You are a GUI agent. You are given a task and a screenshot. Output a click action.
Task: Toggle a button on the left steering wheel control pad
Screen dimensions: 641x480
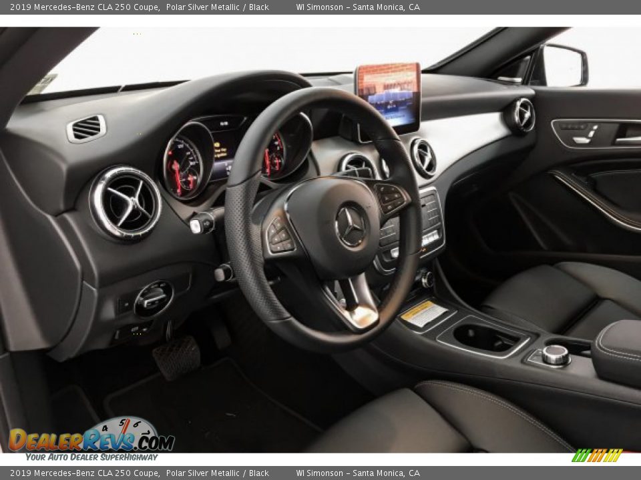point(278,235)
